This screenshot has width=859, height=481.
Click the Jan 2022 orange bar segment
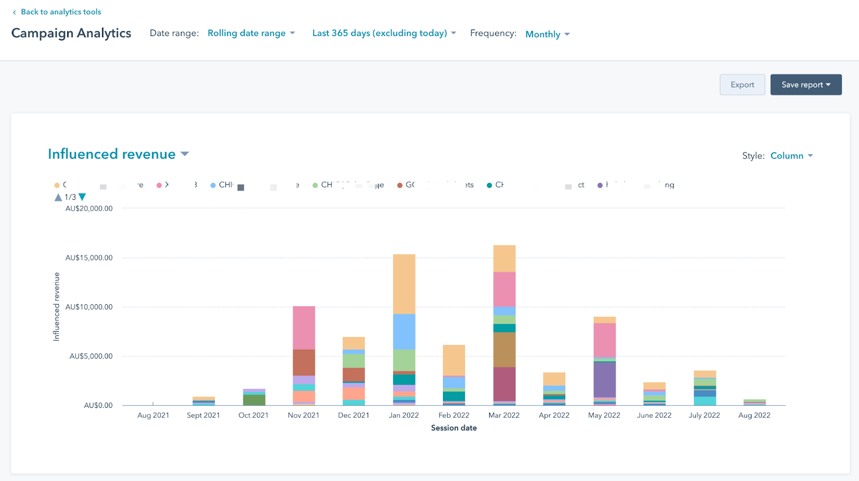[x=404, y=284]
